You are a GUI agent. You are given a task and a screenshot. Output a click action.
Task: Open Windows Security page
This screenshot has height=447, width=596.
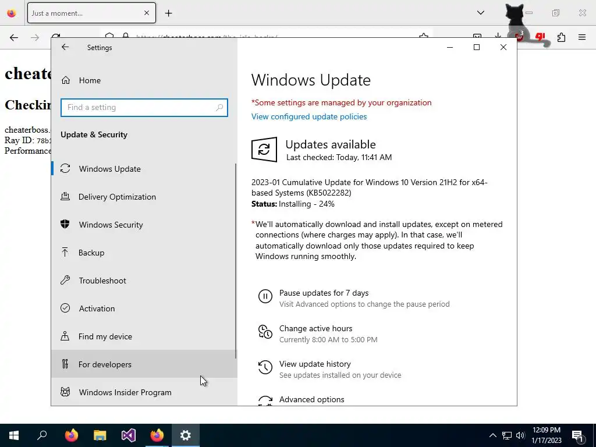144,225
